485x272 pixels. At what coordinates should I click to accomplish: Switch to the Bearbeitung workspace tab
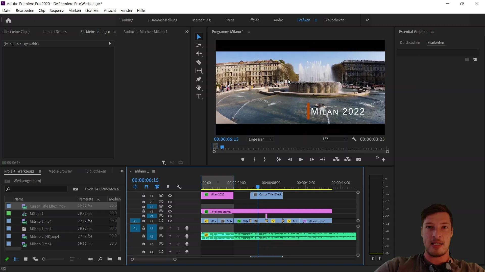click(202, 20)
